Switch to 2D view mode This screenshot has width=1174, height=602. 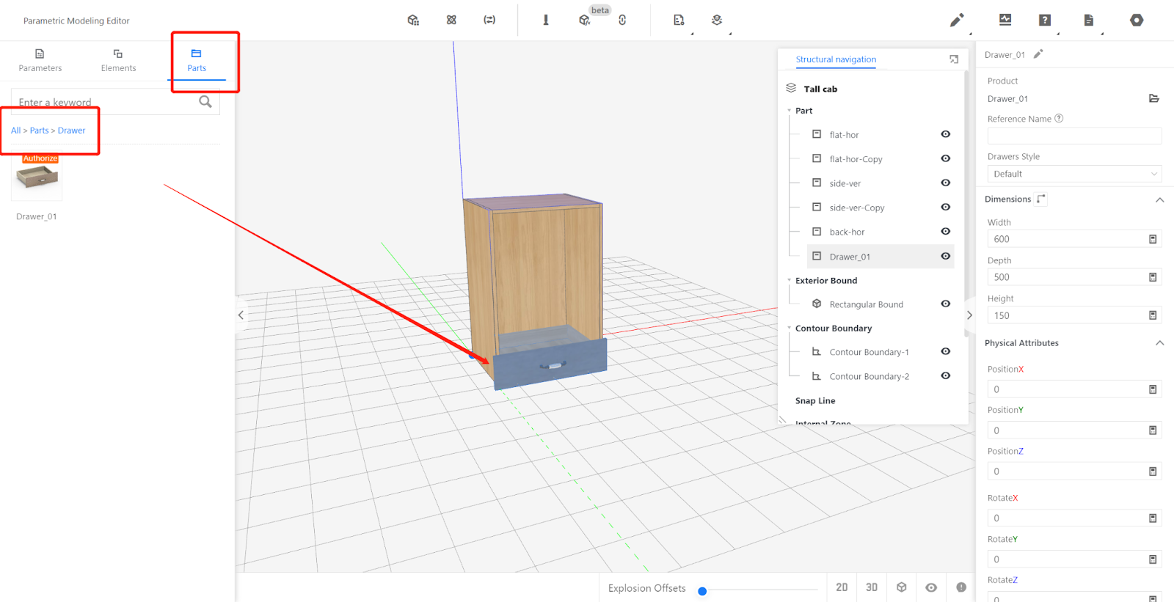coord(842,587)
